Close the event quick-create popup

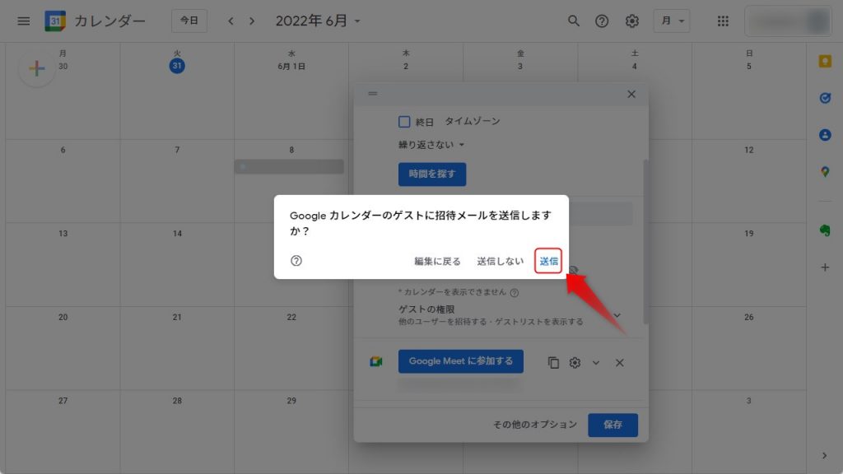click(x=631, y=94)
